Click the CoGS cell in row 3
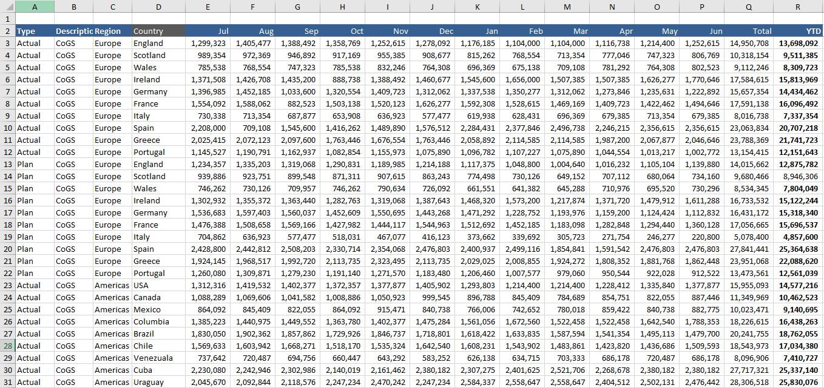This screenshot has height=388, width=824. [x=73, y=43]
